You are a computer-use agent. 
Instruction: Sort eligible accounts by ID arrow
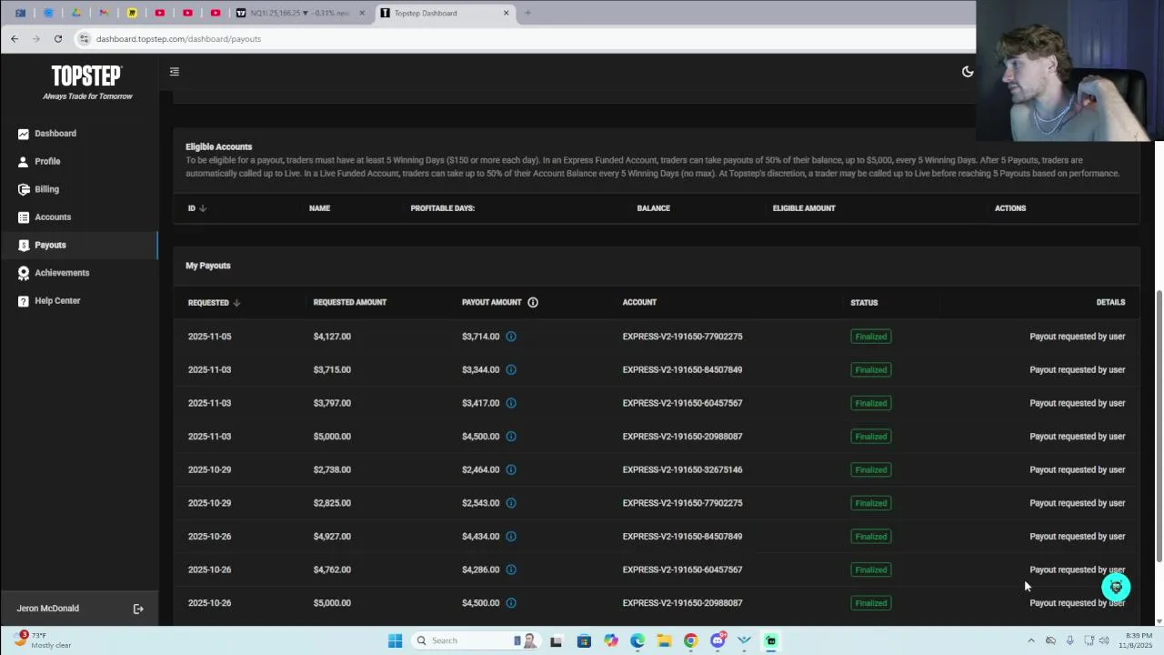click(203, 208)
